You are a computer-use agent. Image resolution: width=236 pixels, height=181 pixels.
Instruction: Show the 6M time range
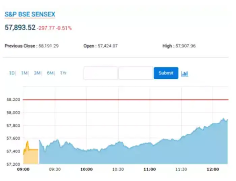[50, 73]
